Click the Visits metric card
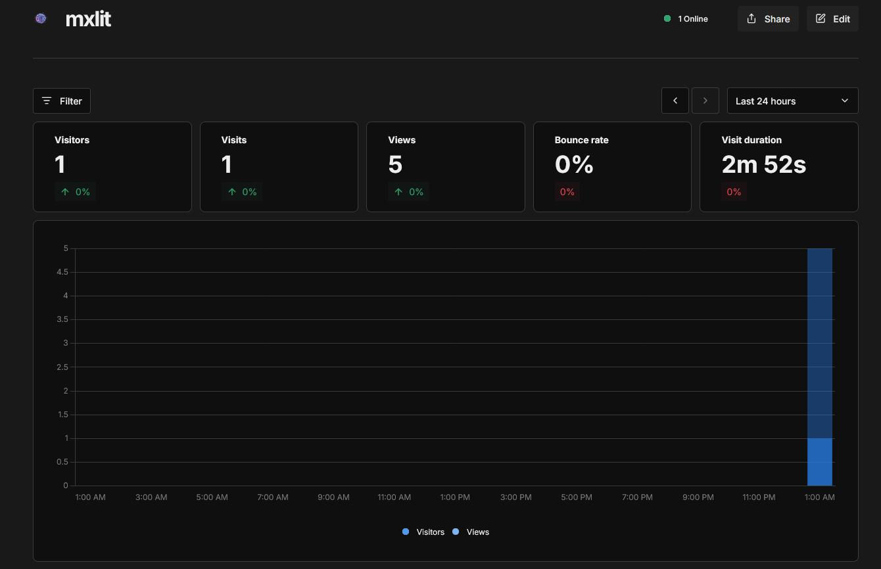 coord(279,166)
